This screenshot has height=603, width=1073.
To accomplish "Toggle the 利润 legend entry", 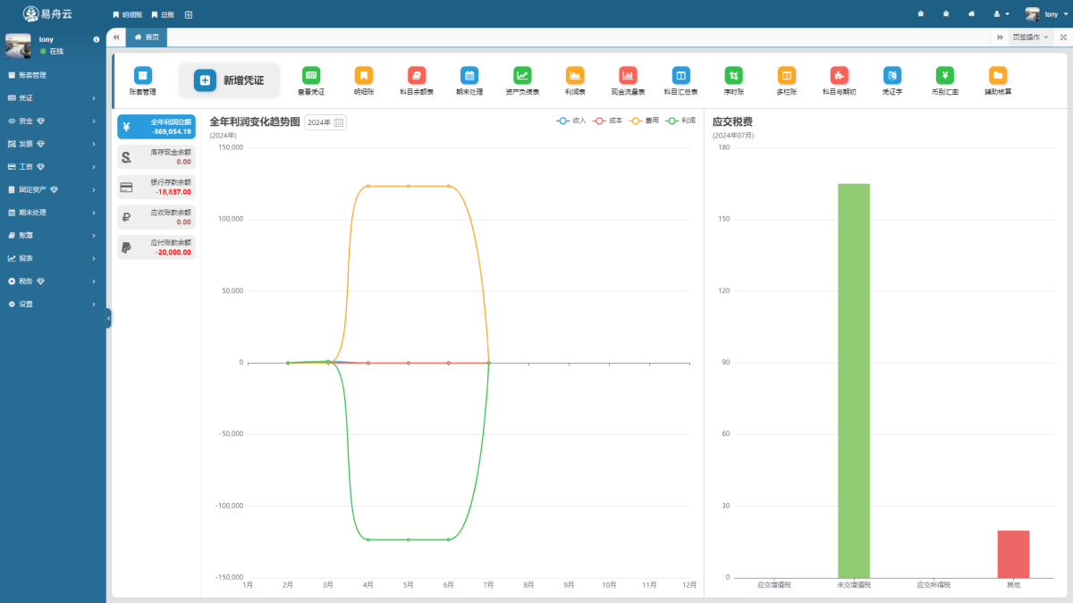I will (x=680, y=121).
